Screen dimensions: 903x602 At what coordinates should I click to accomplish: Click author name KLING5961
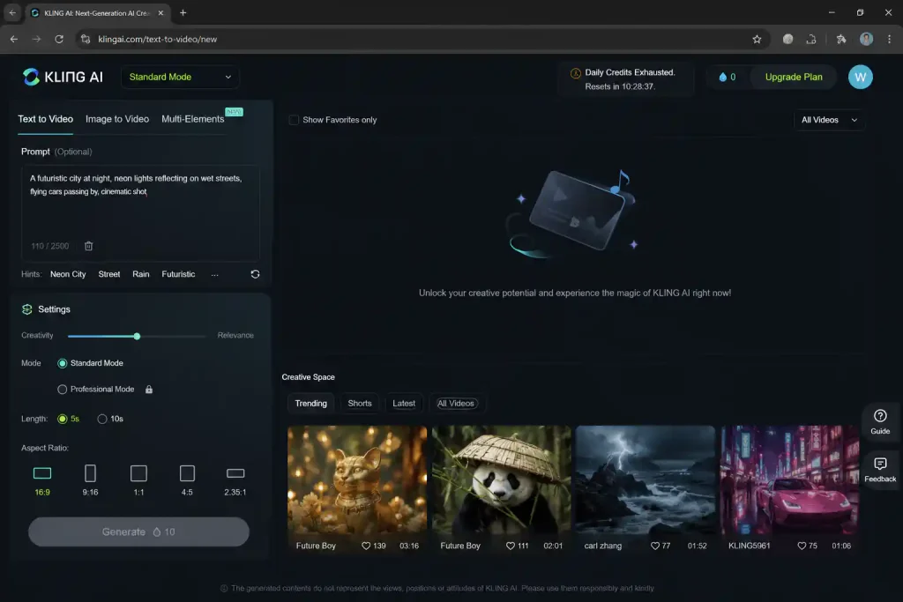tap(750, 546)
